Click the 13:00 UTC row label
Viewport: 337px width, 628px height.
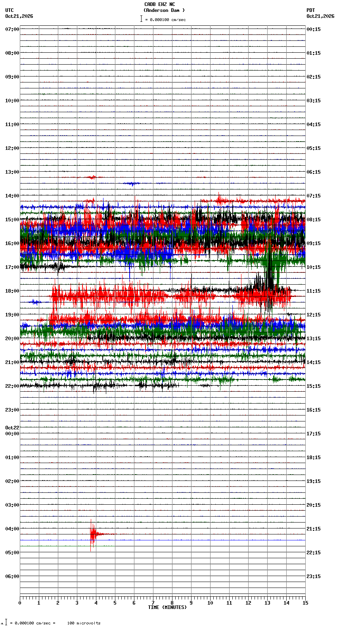tap(12, 172)
